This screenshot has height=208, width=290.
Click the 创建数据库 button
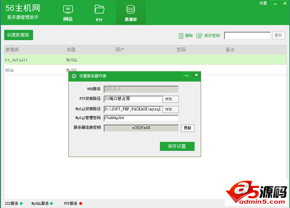(18, 35)
